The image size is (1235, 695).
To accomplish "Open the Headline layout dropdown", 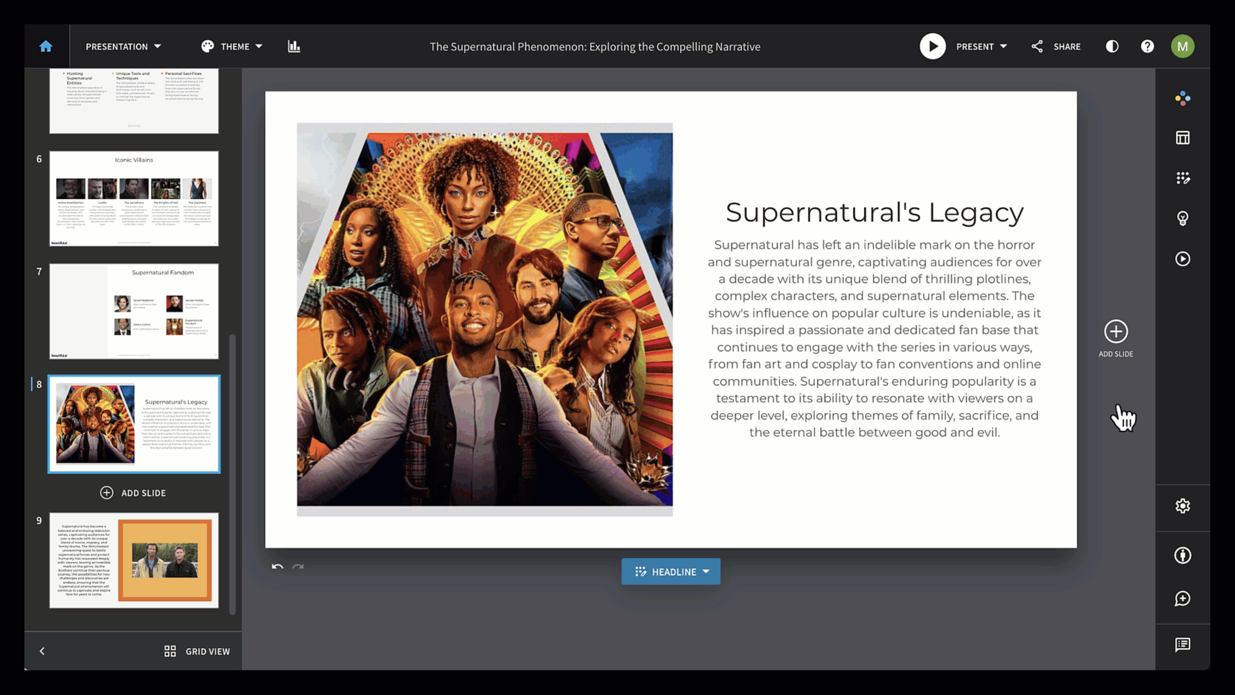I will point(671,571).
